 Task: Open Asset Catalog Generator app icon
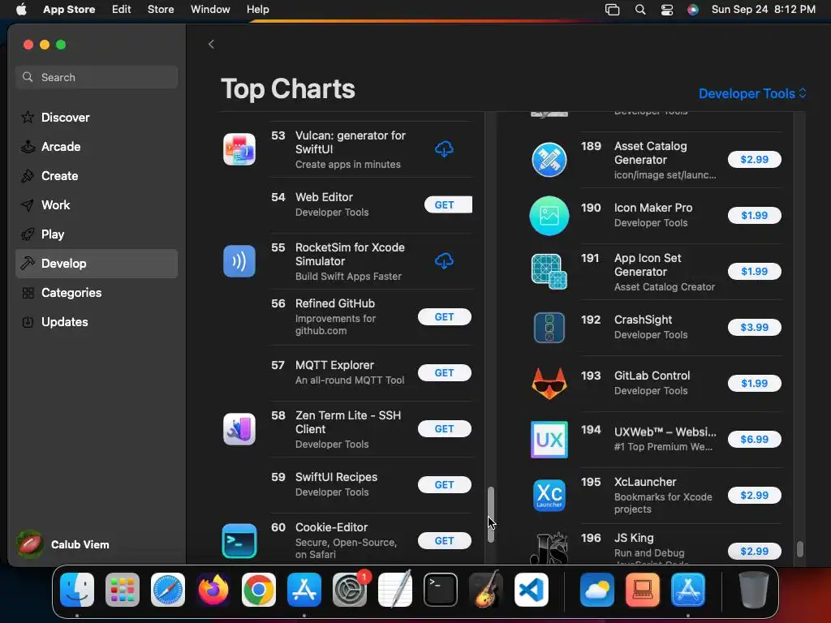[549, 160]
